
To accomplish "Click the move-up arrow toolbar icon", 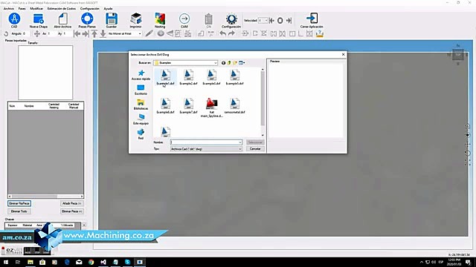I will (94, 33).
